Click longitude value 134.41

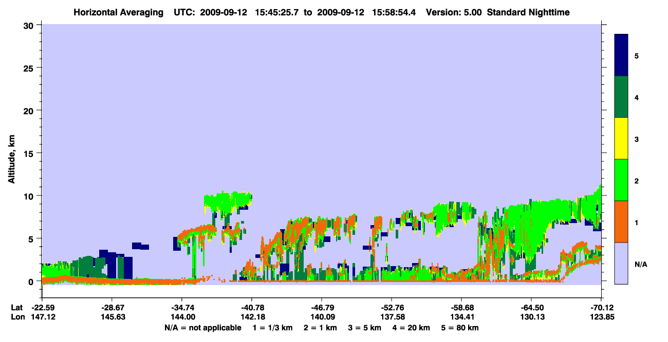461,317
